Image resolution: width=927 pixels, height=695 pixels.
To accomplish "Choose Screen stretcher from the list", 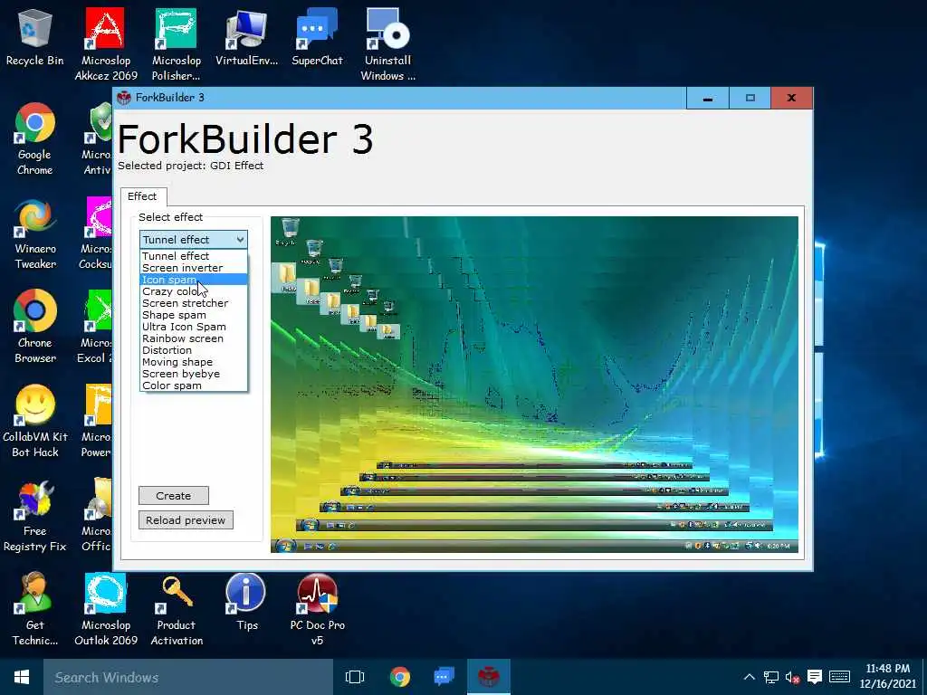I will [x=194, y=303].
